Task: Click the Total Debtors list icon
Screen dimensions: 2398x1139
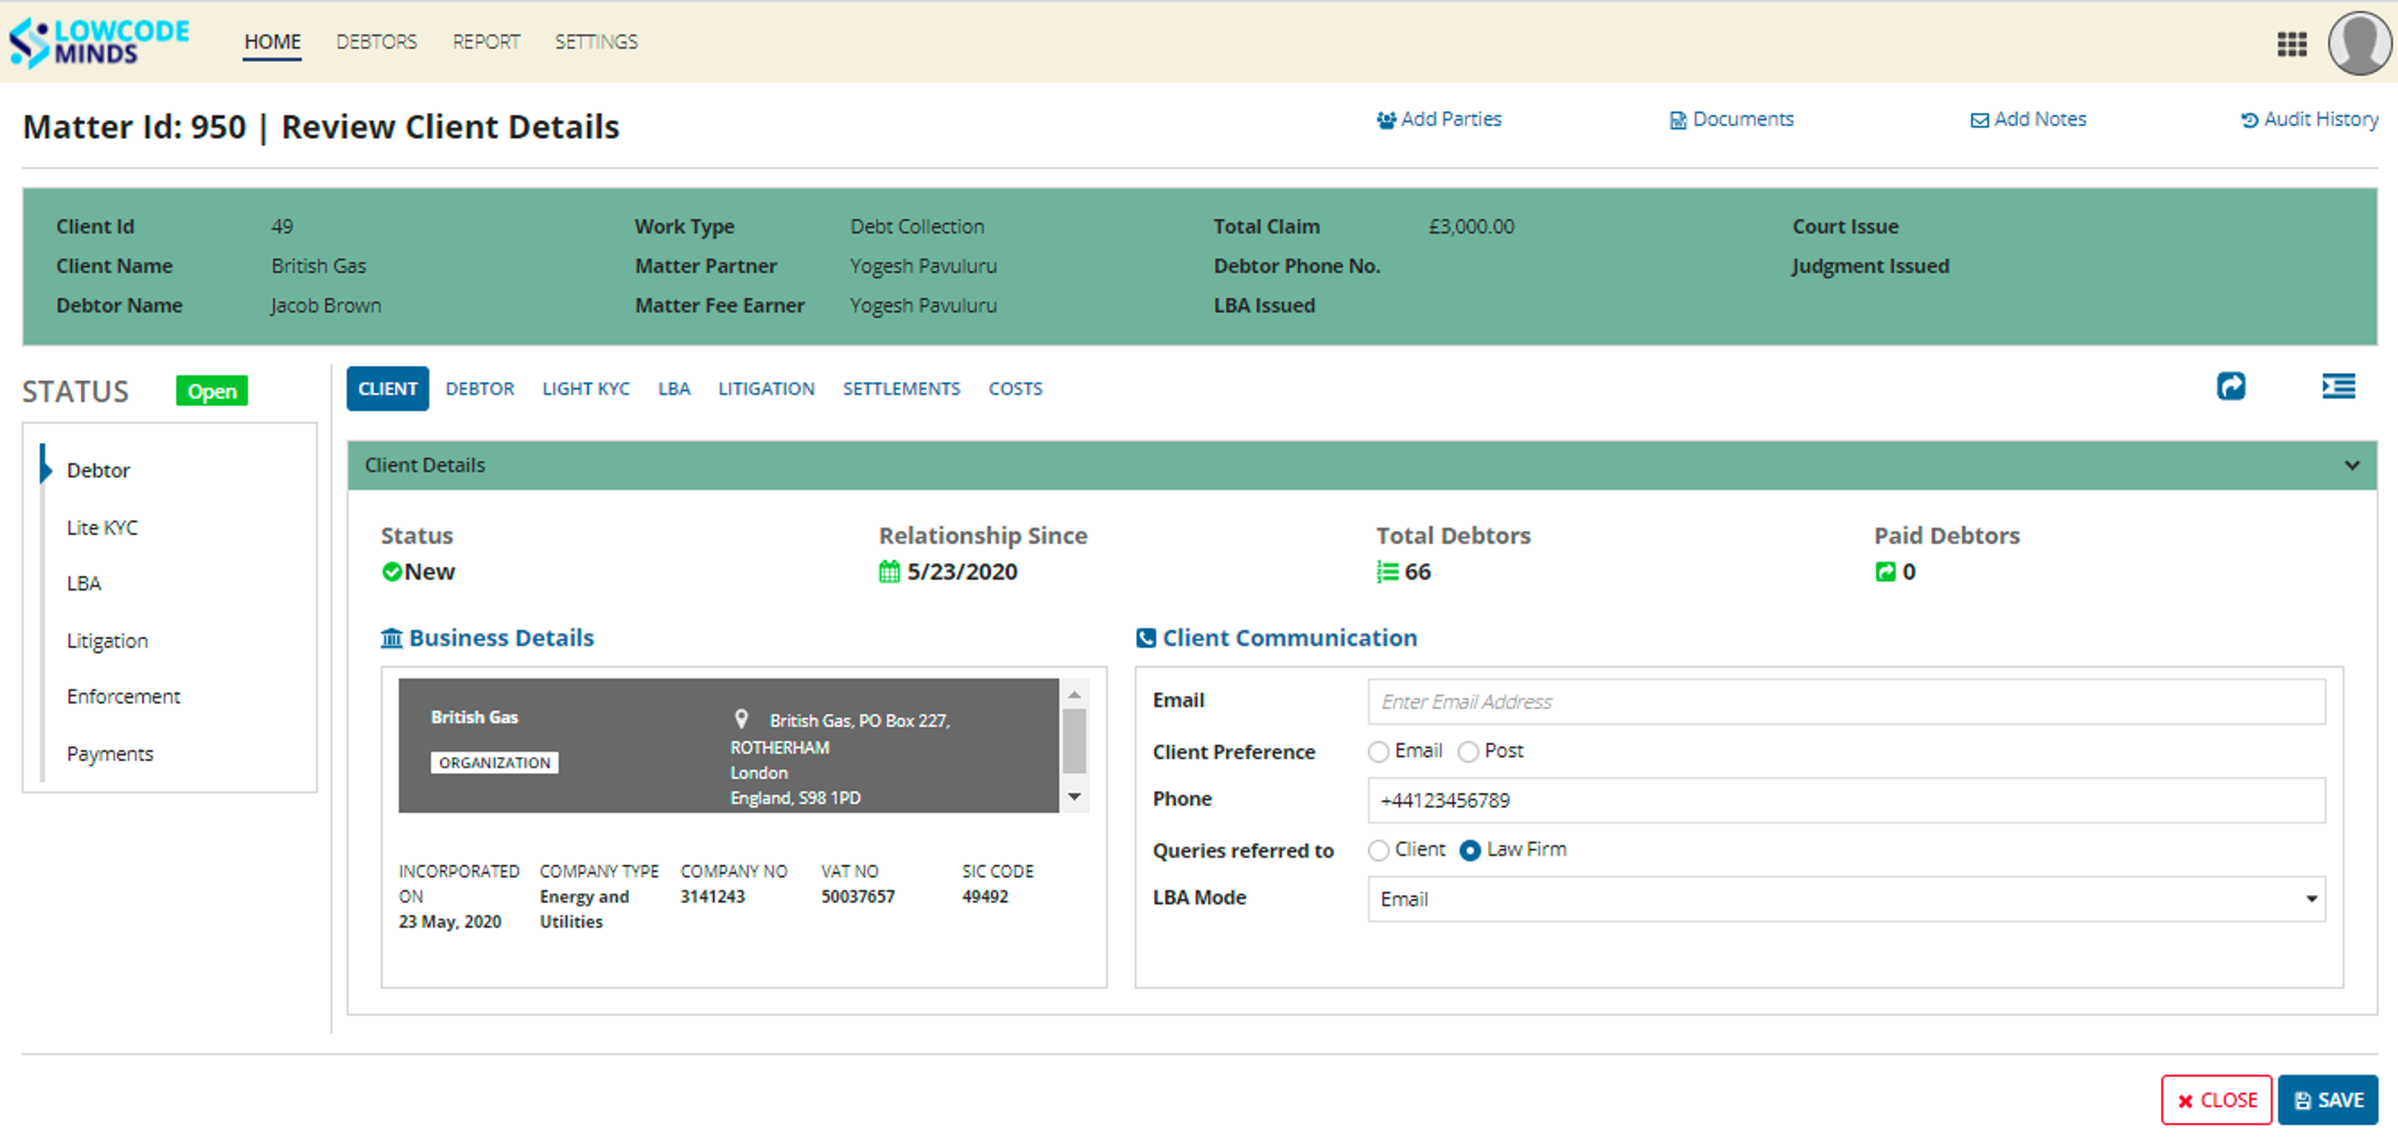Action: (x=1387, y=571)
